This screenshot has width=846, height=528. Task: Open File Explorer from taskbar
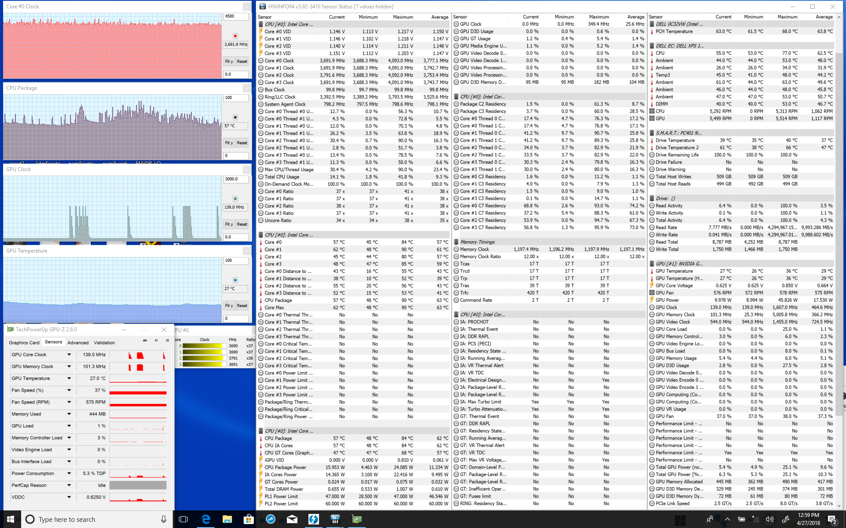(227, 519)
